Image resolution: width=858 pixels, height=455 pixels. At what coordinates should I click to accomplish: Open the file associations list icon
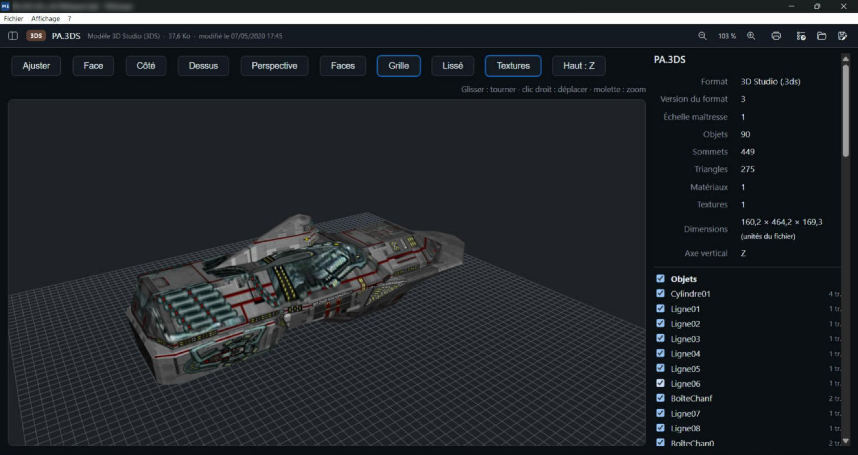coord(801,36)
